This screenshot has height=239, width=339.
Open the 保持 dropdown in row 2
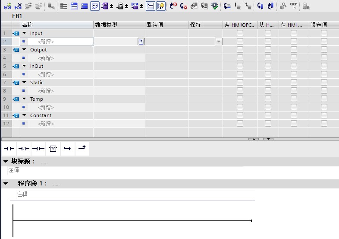tap(219, 41)
